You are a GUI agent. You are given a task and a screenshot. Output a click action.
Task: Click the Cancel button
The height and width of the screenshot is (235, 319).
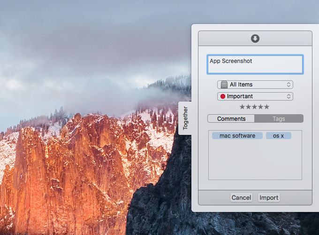coord(241,197)
